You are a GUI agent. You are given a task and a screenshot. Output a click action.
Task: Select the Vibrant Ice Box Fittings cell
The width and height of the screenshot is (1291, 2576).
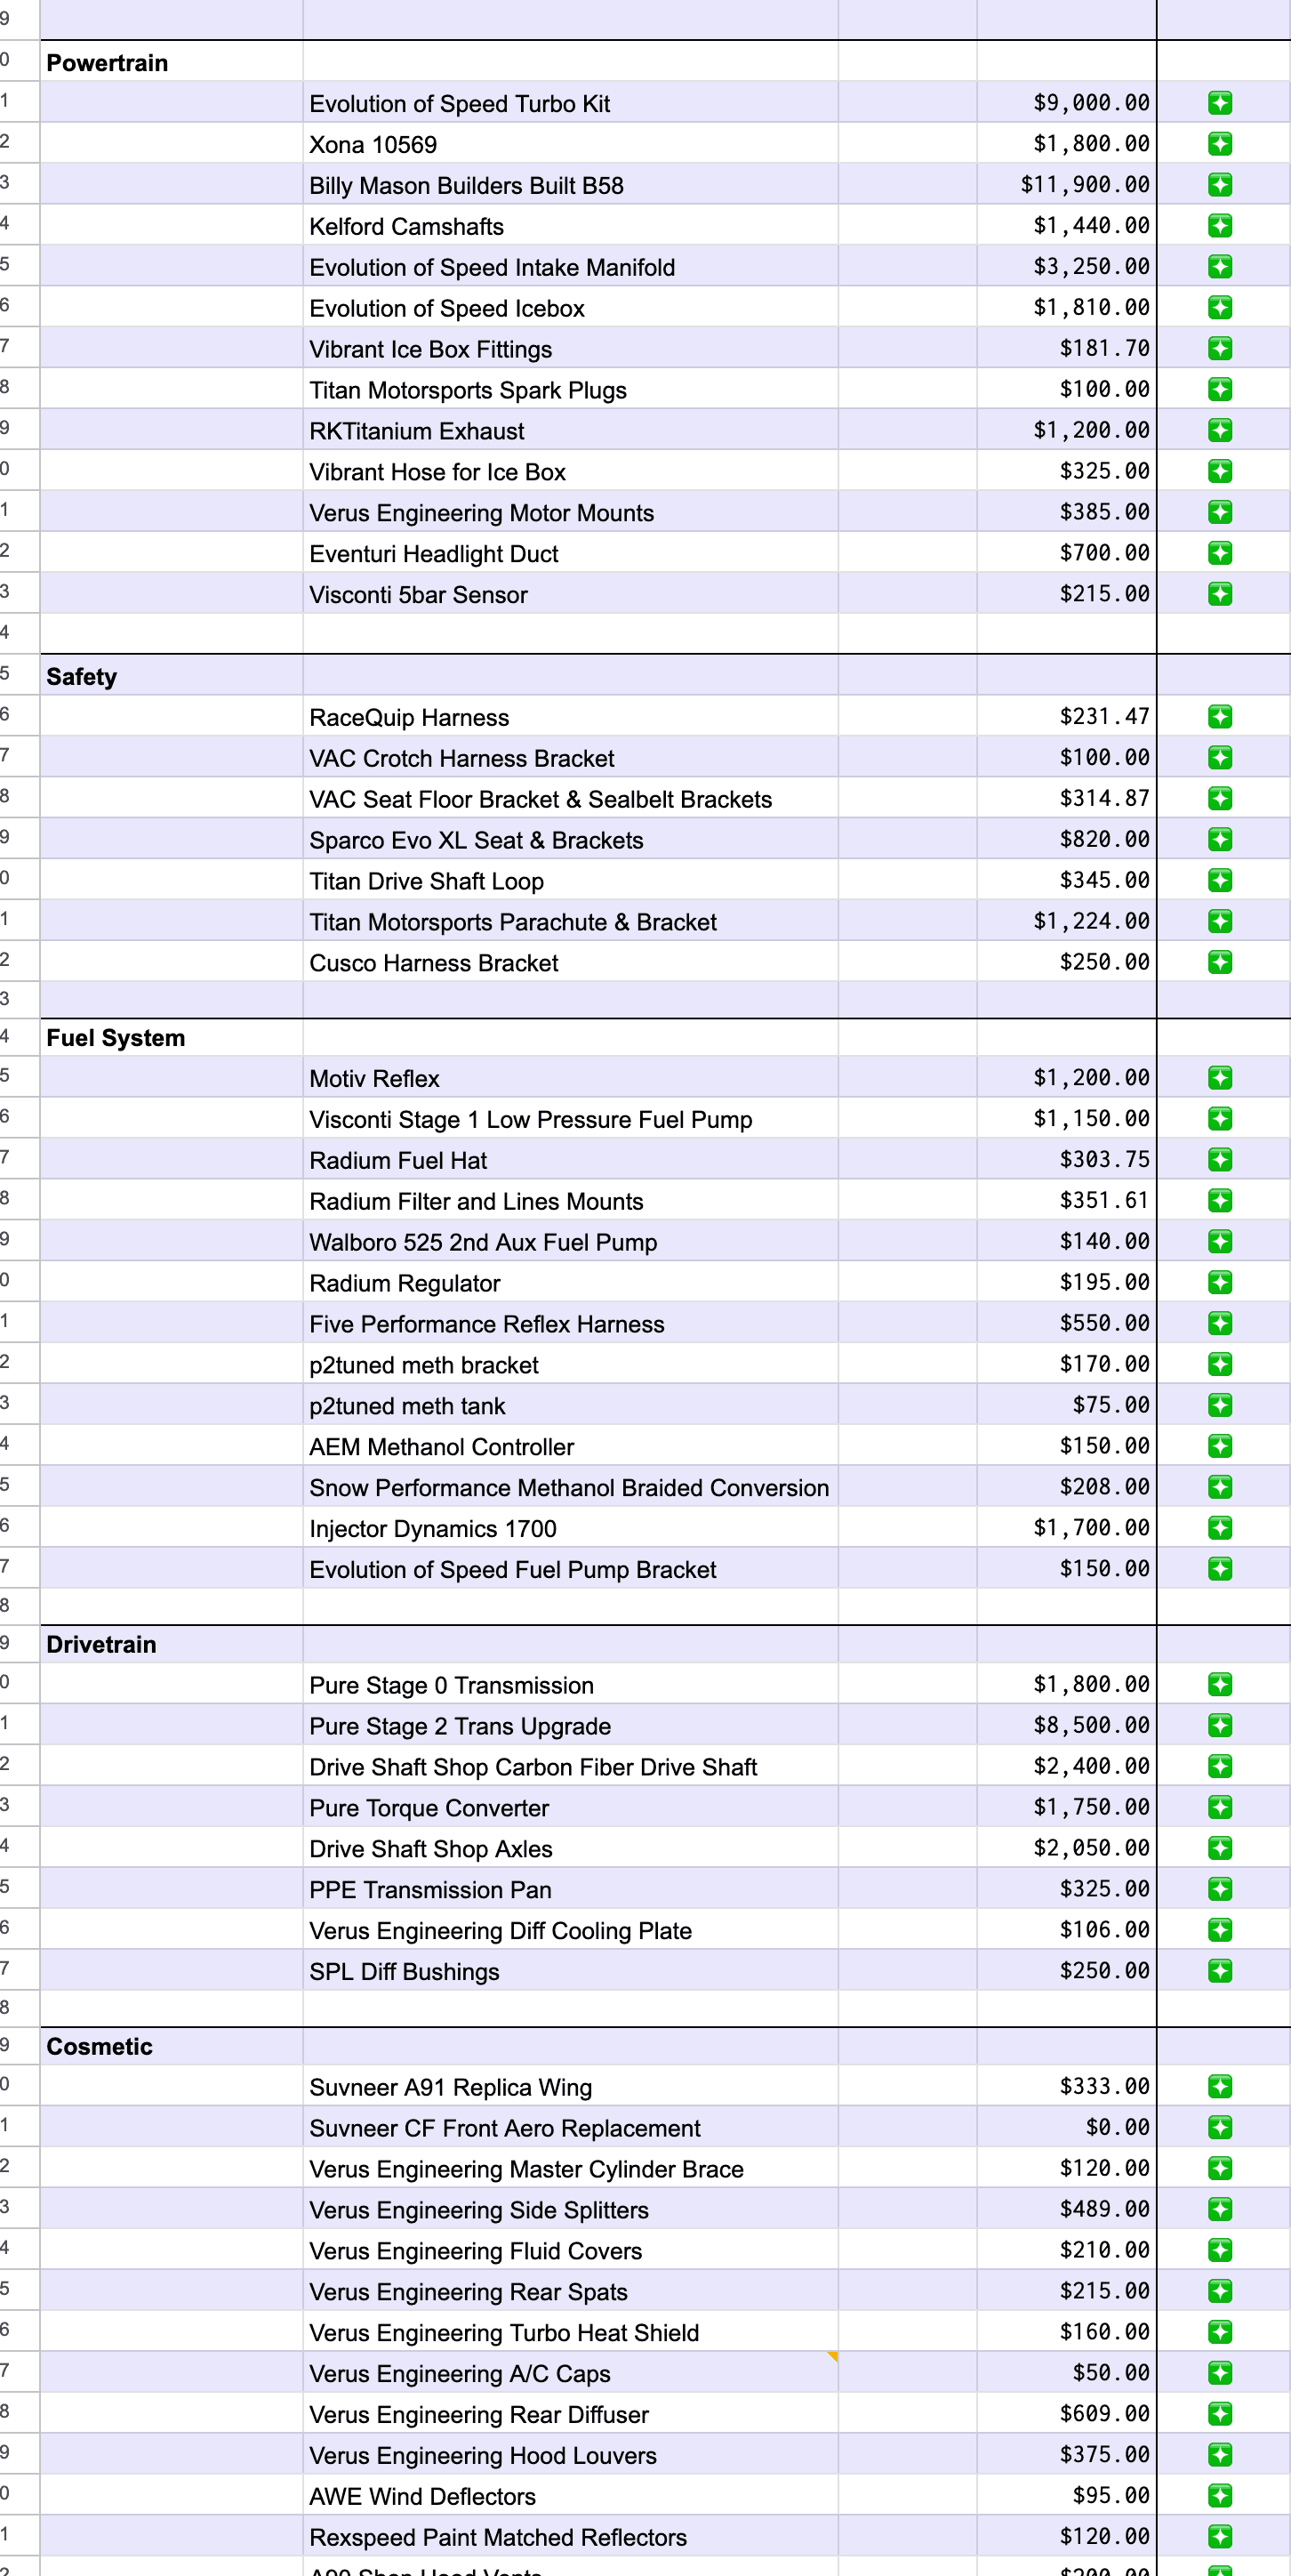[570, 349]
